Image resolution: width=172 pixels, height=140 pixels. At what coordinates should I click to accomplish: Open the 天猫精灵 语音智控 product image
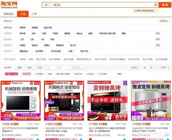(64, 101)
